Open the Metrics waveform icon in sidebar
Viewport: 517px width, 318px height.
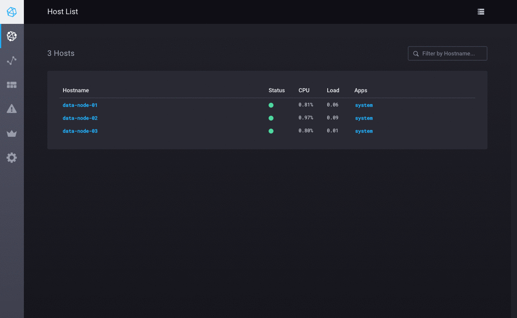pyautogui.click(x=12, y=60)
